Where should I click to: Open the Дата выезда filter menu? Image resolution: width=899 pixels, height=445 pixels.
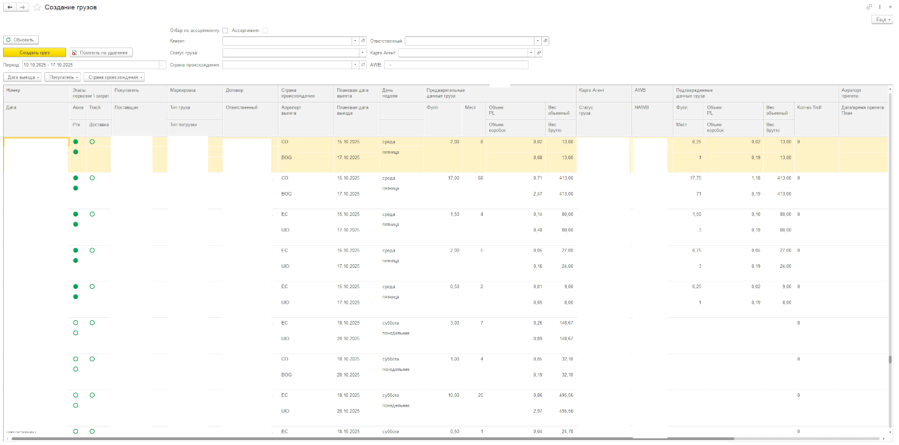click(x=23, y=77)
